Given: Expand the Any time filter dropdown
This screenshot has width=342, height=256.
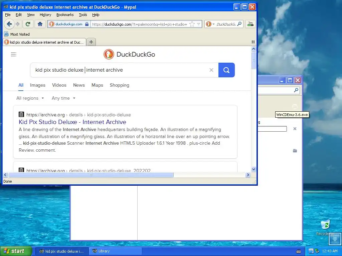Looking at the screenshot, I should [63, 98].
